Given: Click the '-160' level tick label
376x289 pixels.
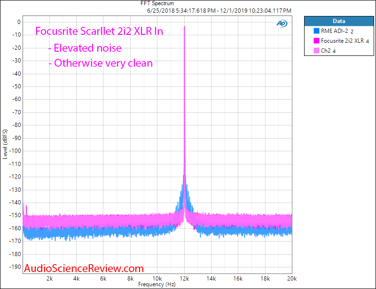Looking at the screenshot, I should coord(16,228).
